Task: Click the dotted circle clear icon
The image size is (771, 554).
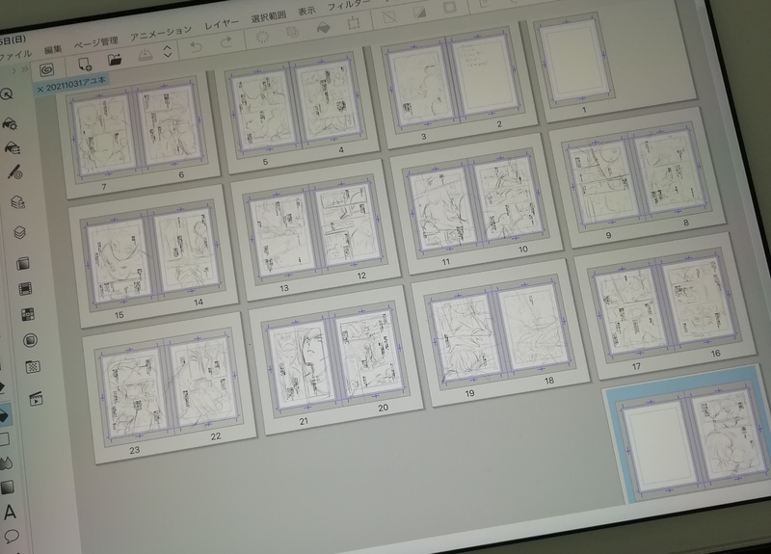Action: pyautogui.click(x=262, y=37)
